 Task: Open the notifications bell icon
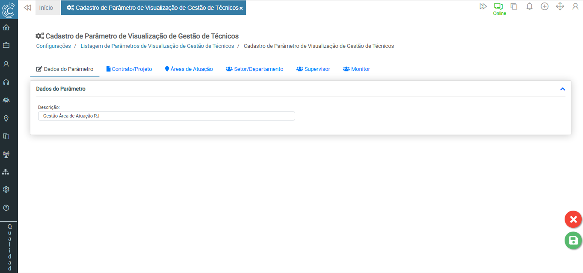click(529, 6)
